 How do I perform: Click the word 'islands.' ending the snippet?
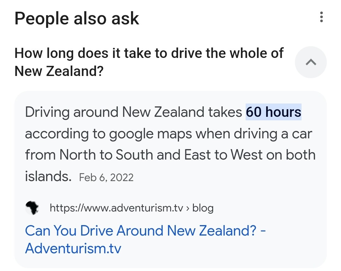[x=48, y=176]
